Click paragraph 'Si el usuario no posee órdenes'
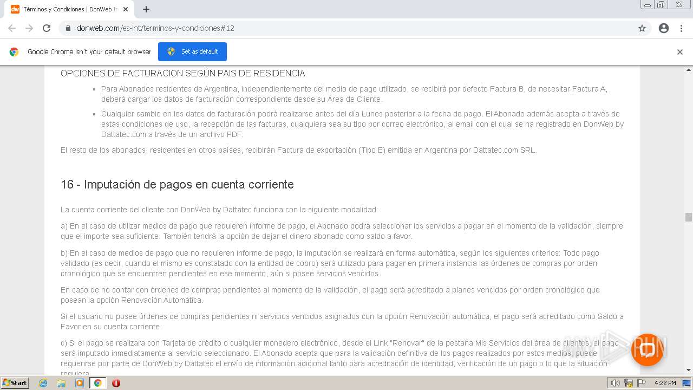 [342, 321]
